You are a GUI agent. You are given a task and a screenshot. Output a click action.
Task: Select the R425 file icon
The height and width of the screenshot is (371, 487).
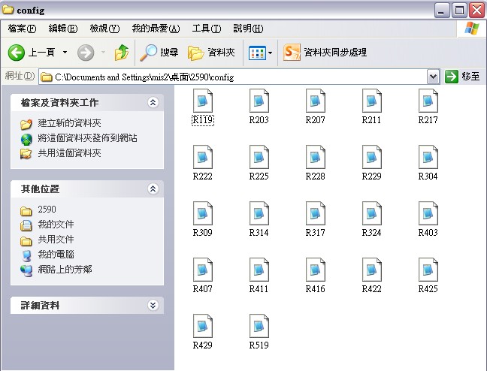point(428,270)
